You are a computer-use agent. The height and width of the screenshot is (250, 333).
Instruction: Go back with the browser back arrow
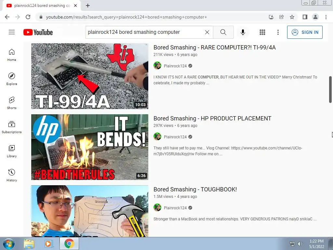7,17
